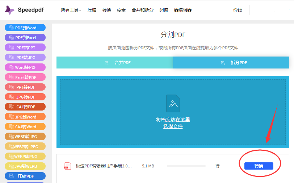Viewport: 294px width, 183px height.
Task: Open the PDF到Word converter
Action: coord(25,28)
